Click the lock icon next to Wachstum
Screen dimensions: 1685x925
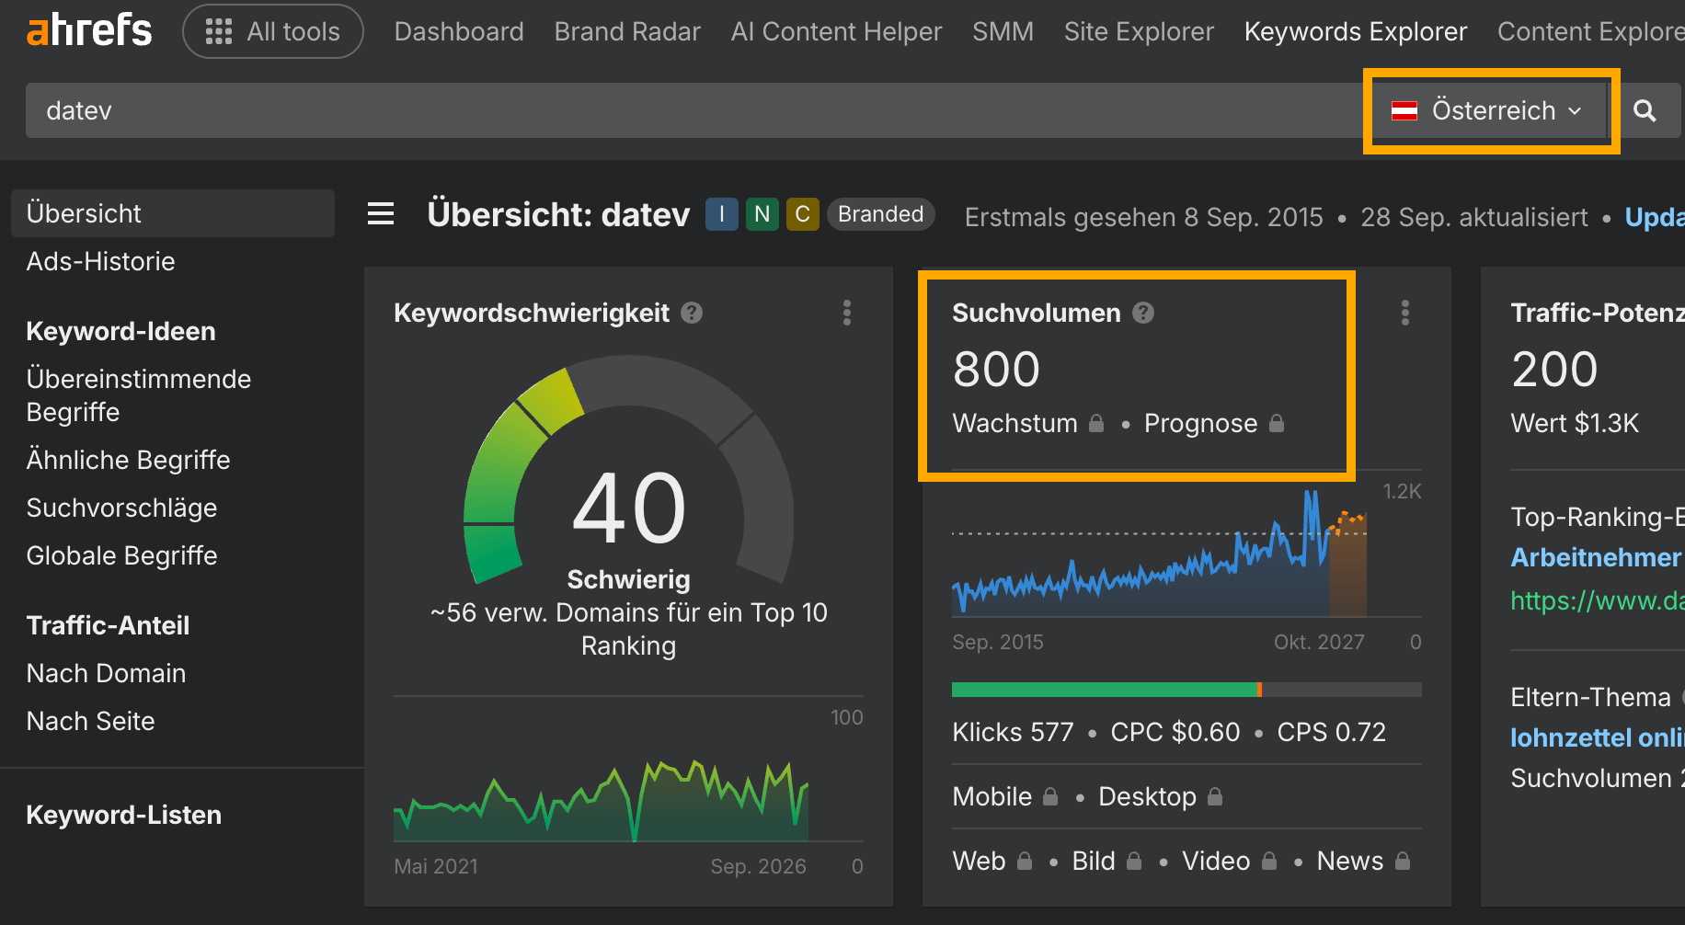1096,423
